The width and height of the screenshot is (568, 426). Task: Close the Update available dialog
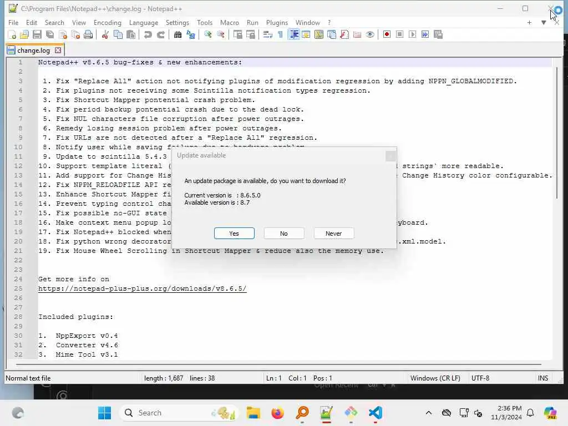click(390, 156)
